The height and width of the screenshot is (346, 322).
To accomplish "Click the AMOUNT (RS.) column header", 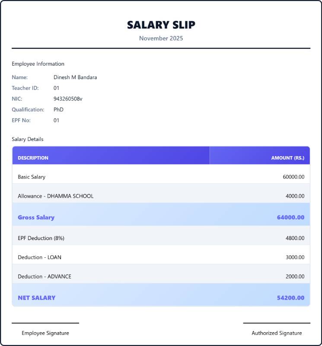I will [x=287, y=158].
